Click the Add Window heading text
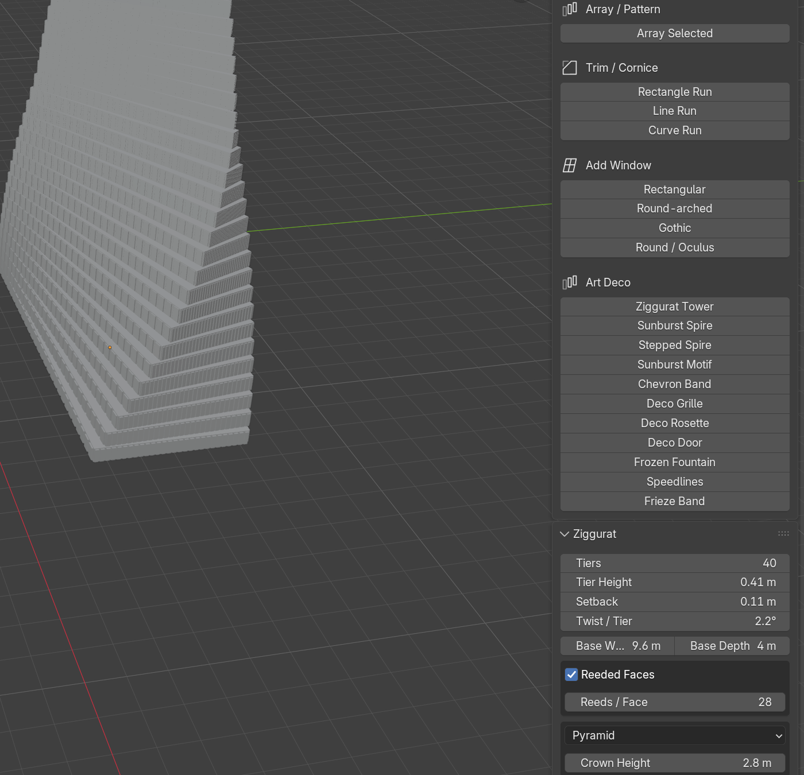The height and width of the screenshot is (775, 804). [619, 165]
